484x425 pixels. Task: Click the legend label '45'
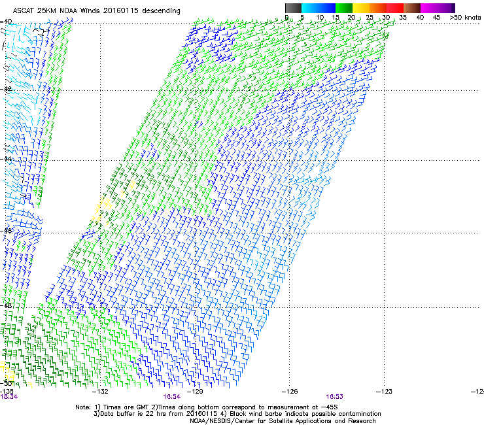[x=436, y=17]
